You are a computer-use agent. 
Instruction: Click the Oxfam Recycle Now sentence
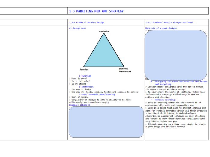175,94
